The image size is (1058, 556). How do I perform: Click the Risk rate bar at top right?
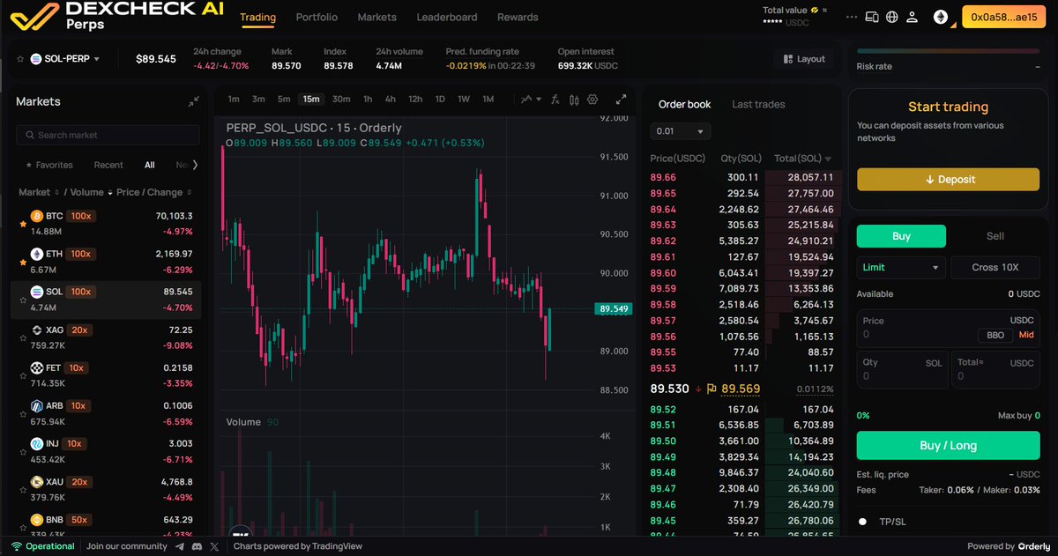click(x=947, y=50)
